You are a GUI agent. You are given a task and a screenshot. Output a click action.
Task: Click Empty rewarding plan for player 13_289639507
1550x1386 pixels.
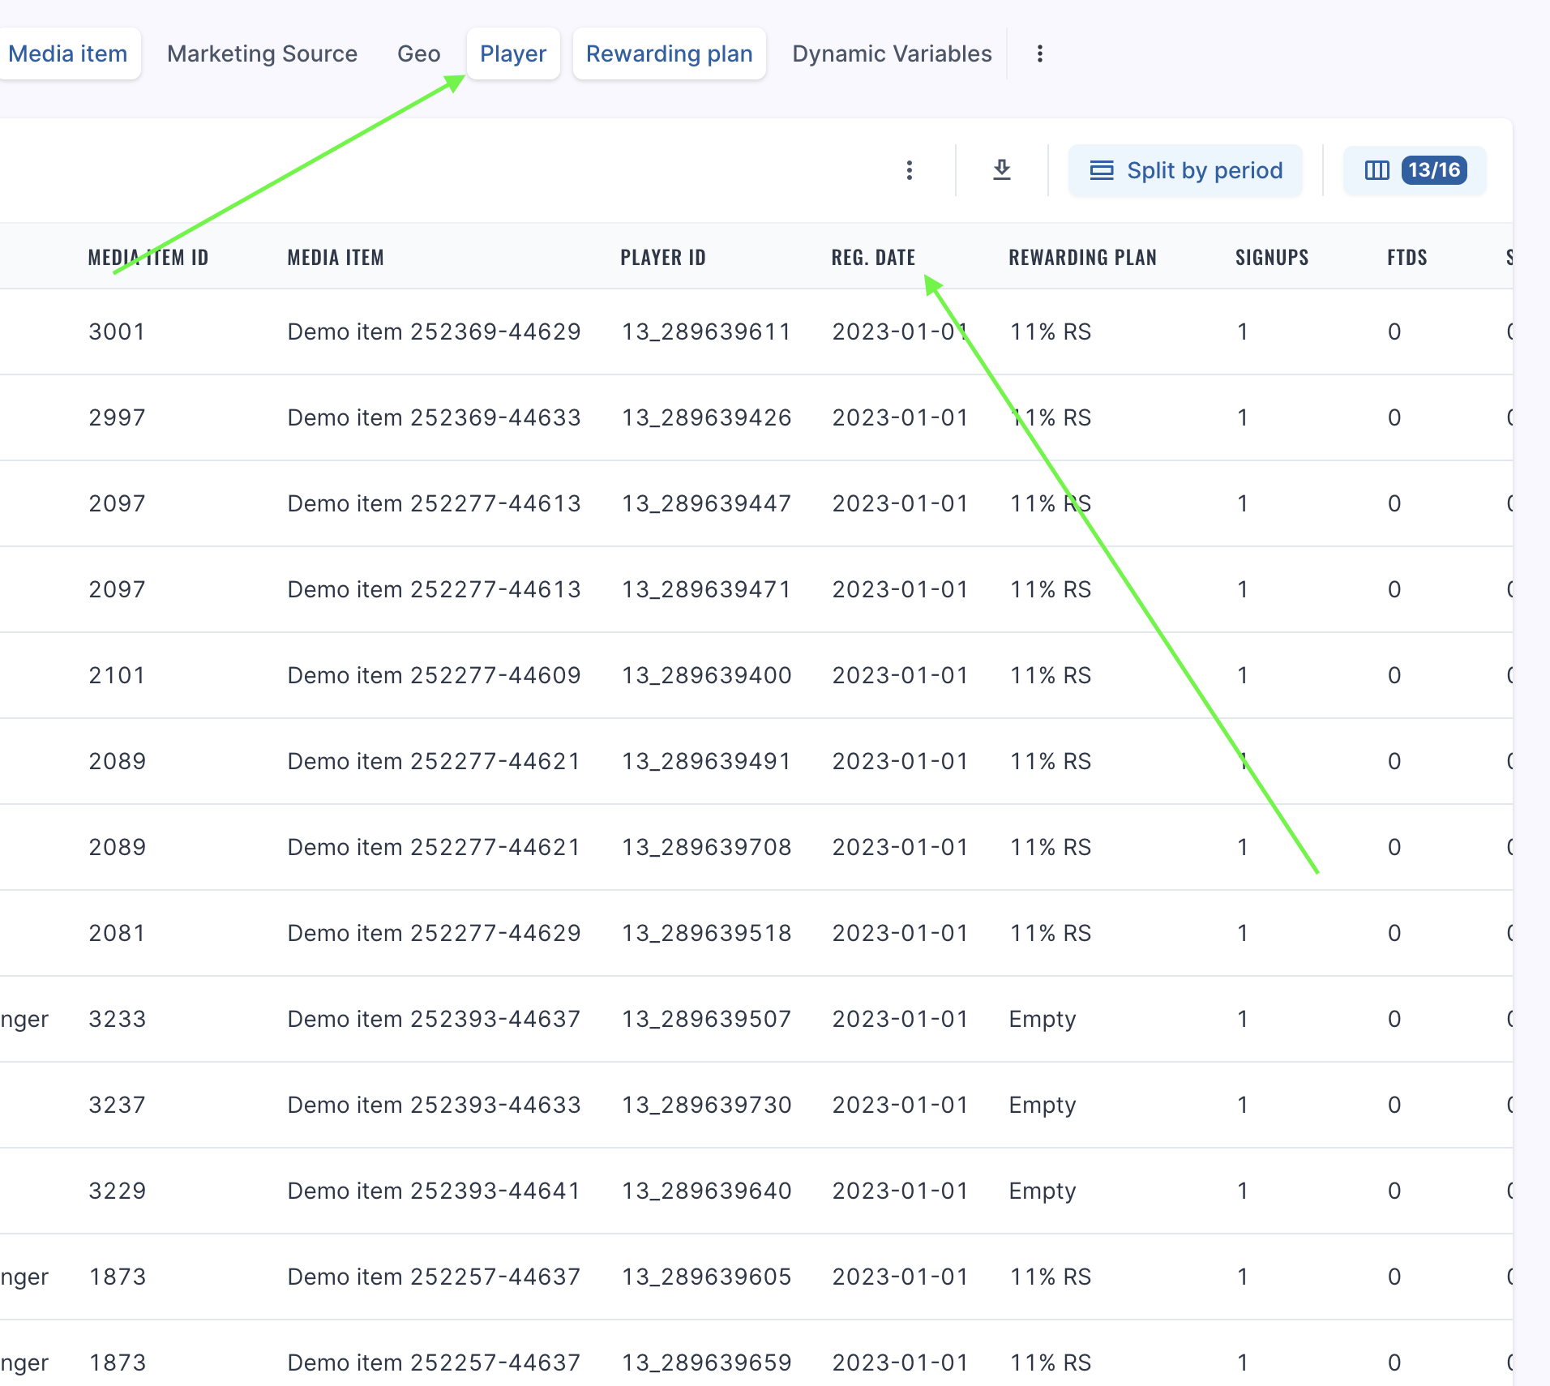[1043, 1019]
